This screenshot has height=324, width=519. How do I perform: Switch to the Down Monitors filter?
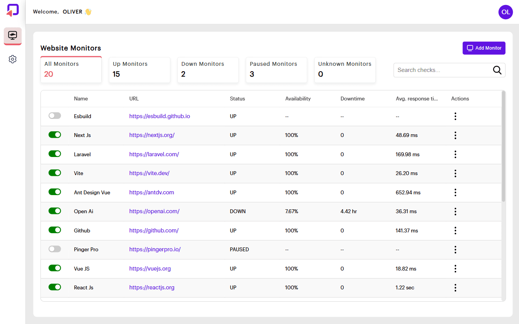click(x=208, y=70)
